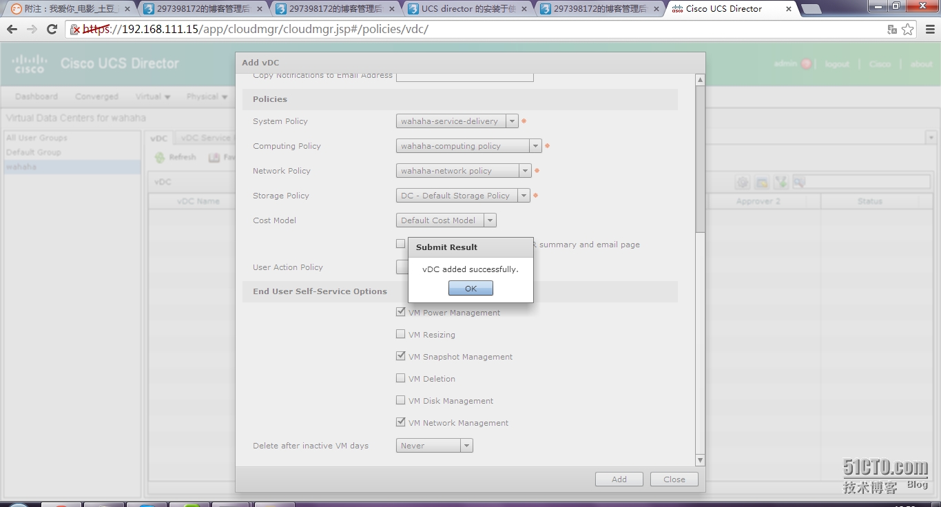Click the logout link

tap(837, 64)
